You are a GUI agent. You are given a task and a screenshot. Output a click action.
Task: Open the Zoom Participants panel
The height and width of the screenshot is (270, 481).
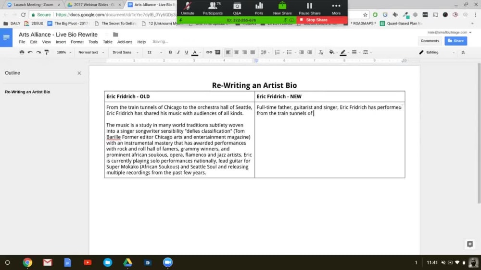pyautogui.click(x=213, y=8)
